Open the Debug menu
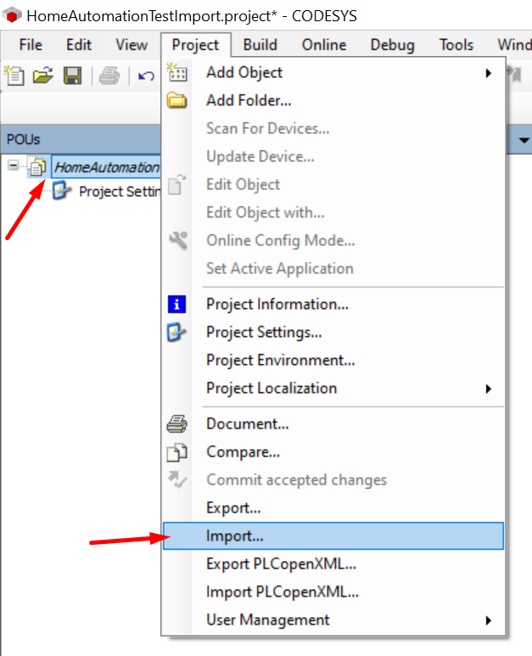 392,45
